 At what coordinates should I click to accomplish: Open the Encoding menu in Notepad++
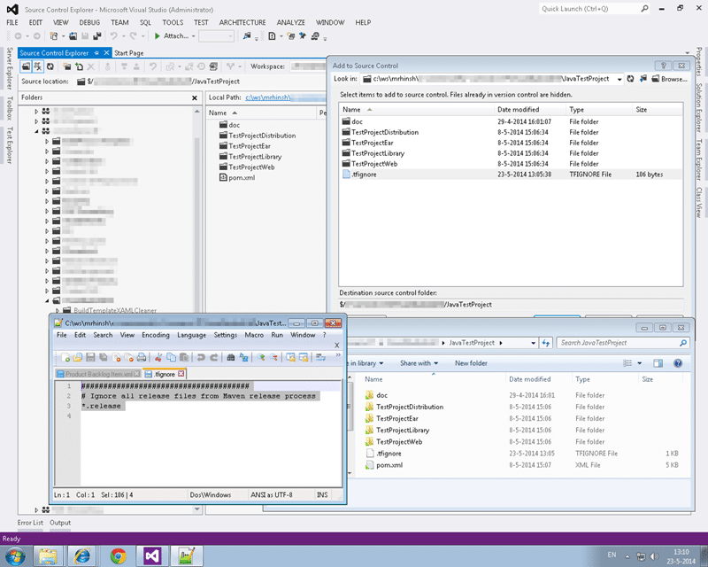point(156,335)
